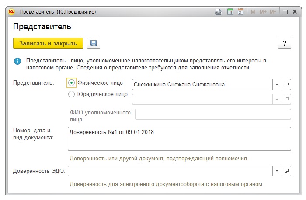
Task: Maximize the Представитель window
Action: (285, 12)
